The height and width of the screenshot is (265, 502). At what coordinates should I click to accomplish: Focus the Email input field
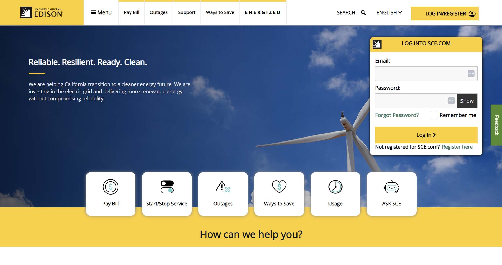[x=426, y=73]
